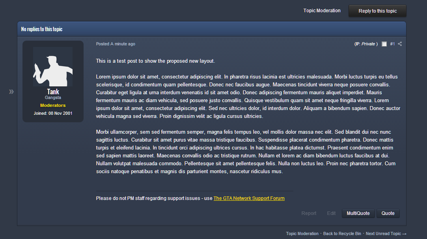Viewport: 427px width, 239px height.
Task: Tick the post selection checkbox beside #1
Action: point(384,44)
